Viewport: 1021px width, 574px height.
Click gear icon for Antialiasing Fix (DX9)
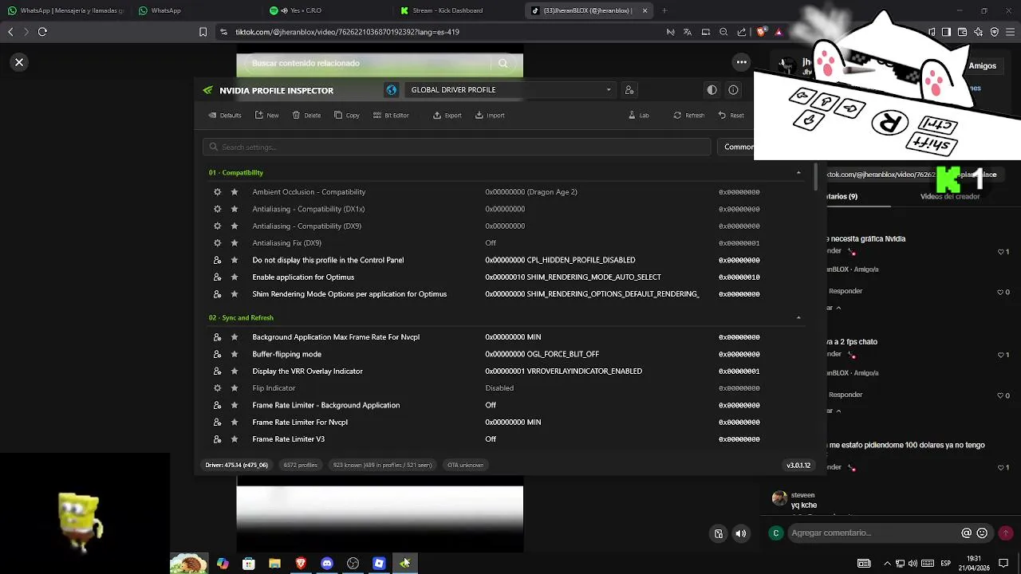click(217, 243)
